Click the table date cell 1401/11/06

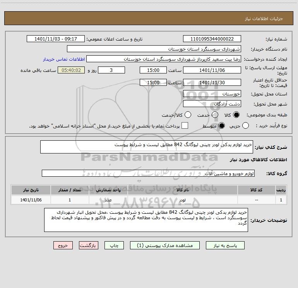coord(31,200)
